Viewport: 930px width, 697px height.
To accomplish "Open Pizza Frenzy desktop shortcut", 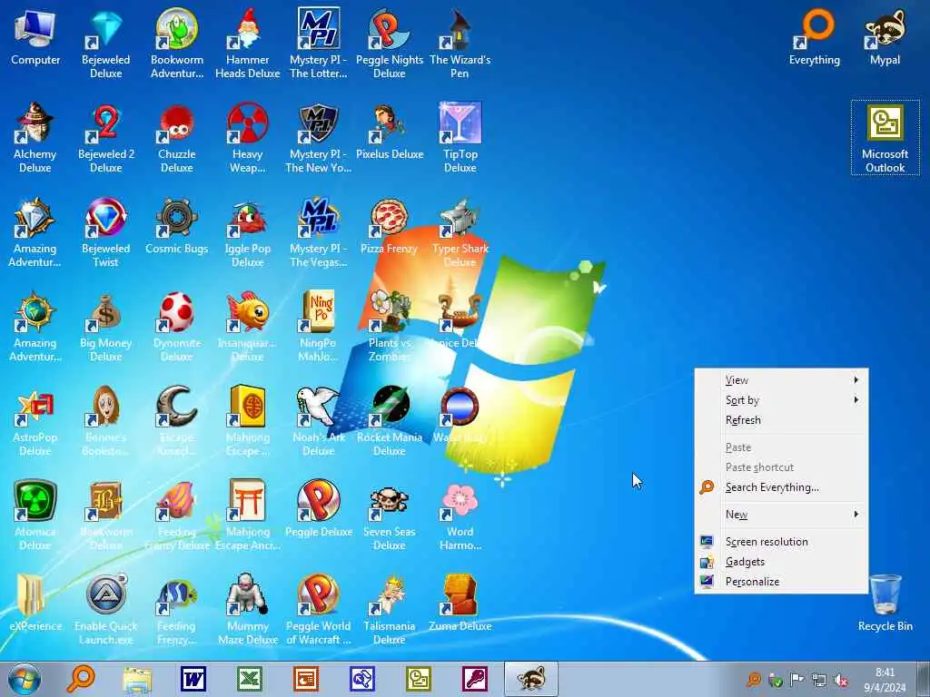I will coord(389,226).
